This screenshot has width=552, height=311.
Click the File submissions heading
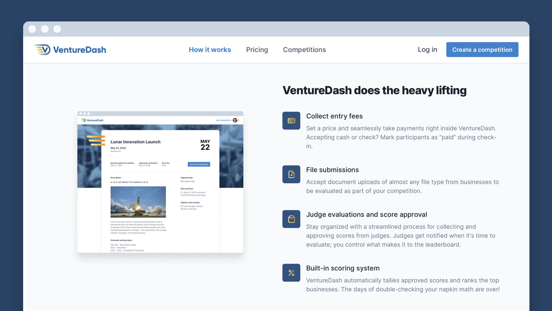[332, 170]
